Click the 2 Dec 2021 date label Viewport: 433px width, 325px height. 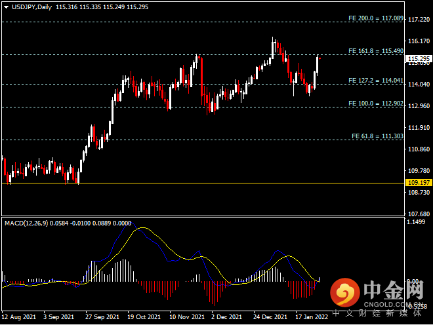[x=227, y=317]
